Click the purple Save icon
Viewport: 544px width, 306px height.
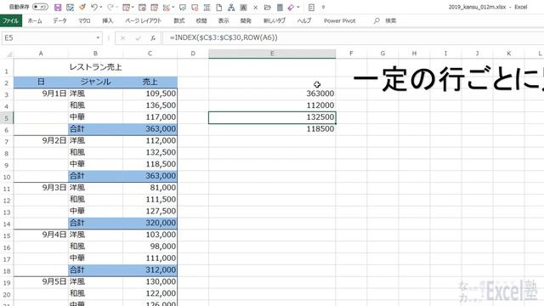tap(58, 8)
